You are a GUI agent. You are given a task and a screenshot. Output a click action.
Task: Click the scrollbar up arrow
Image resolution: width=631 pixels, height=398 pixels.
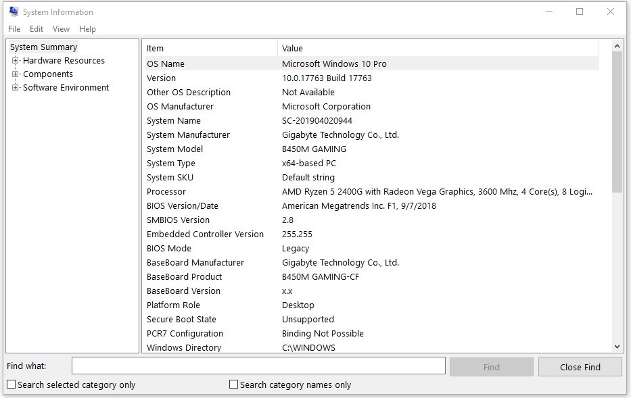pyautogui.click(x=617, y=47)
